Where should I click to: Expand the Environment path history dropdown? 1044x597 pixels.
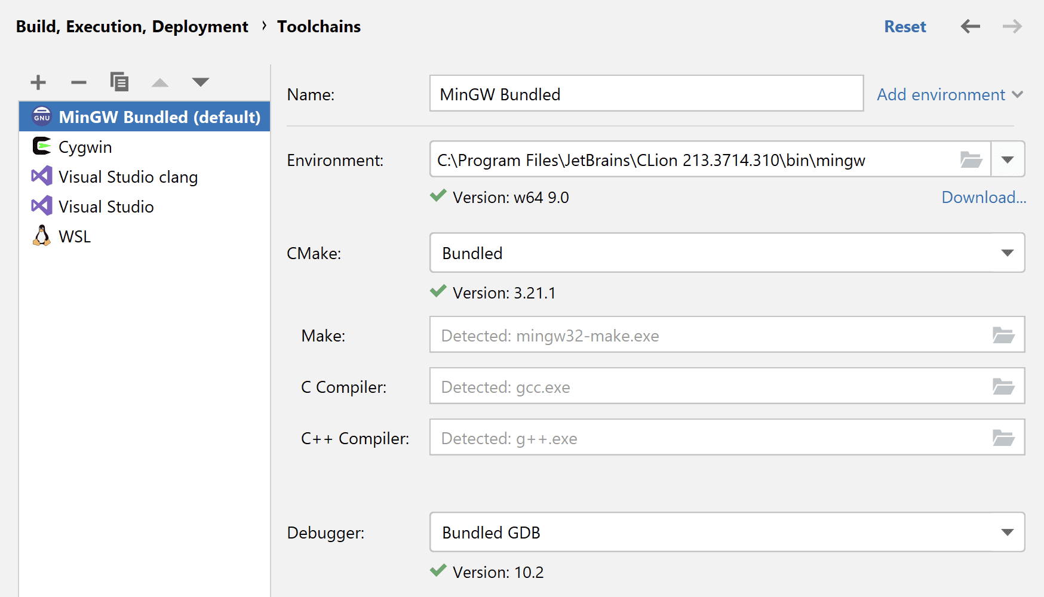point(1008,159)
